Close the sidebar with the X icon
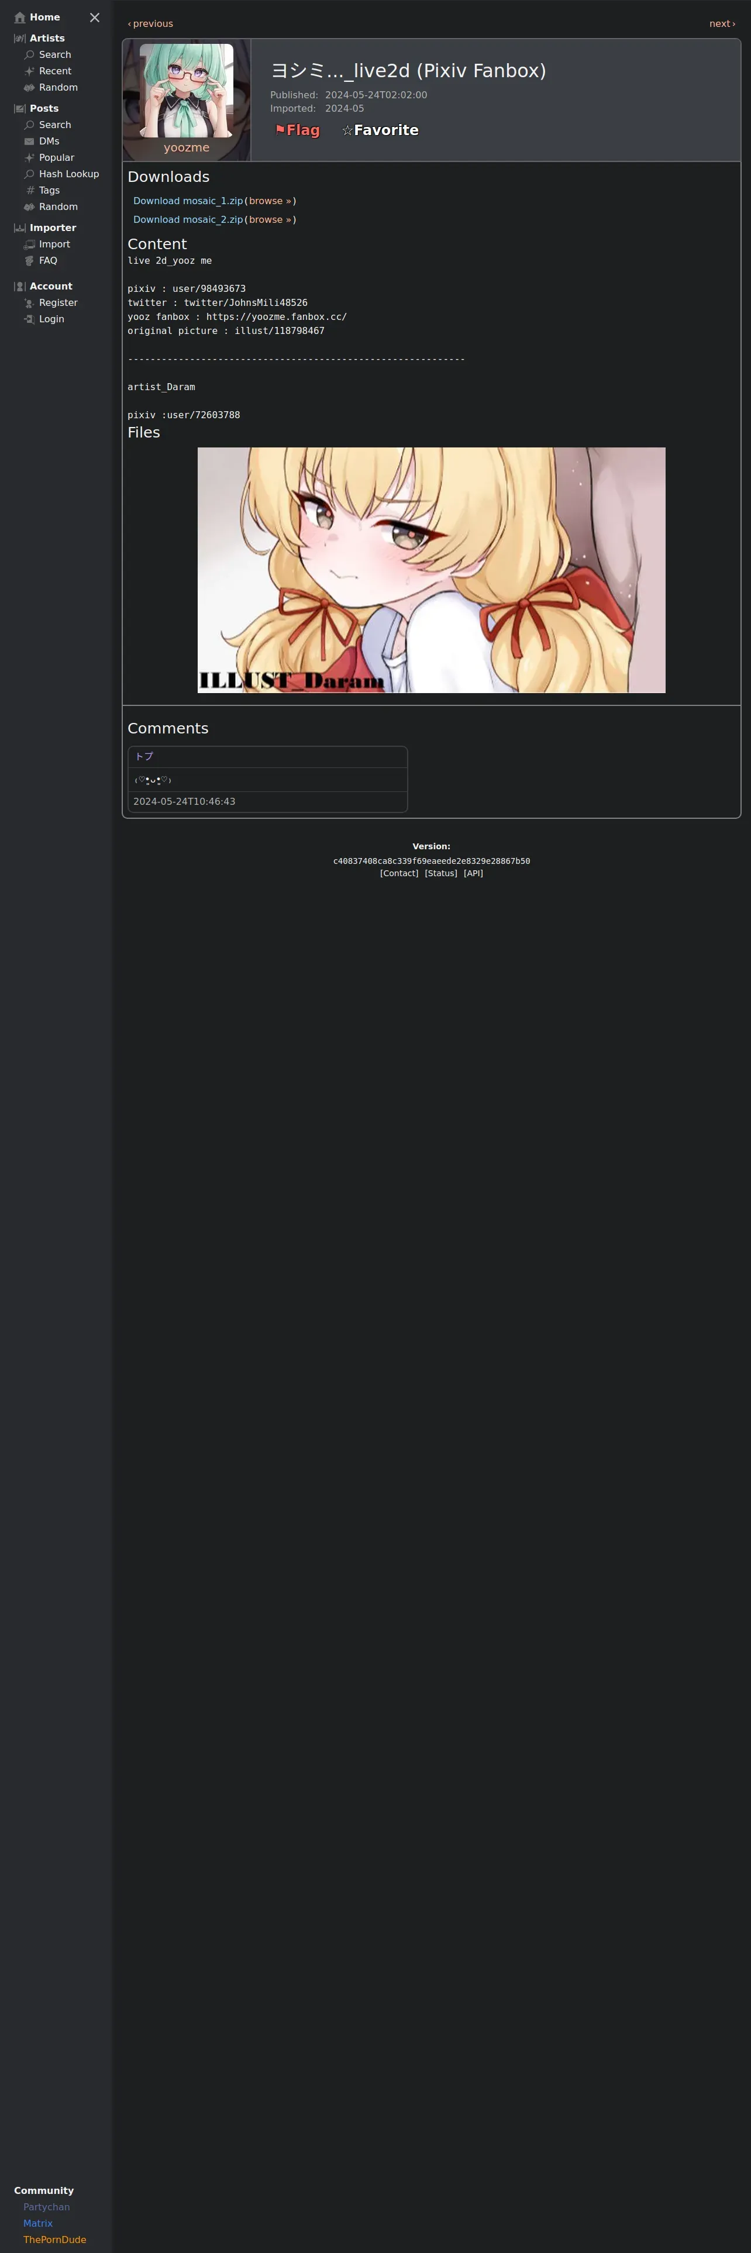This screenshot has width=751, height=2253. click(94, 18)
